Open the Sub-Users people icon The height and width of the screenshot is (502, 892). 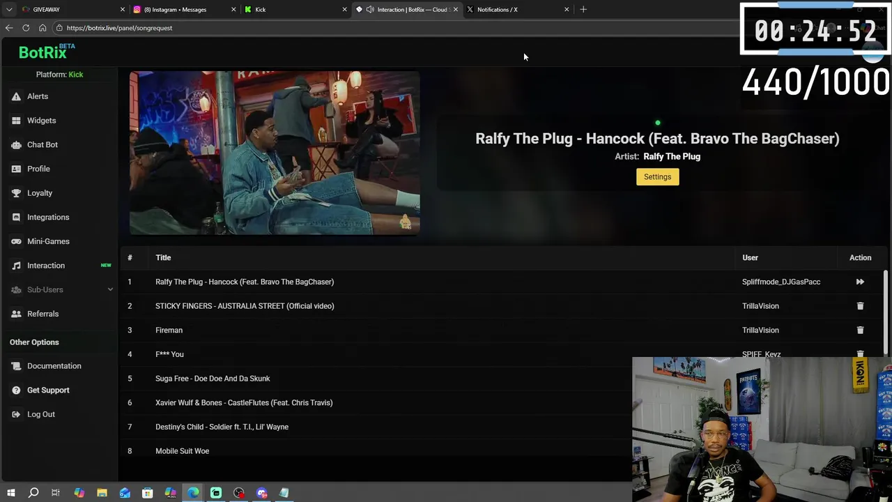pyautogui.click(x=16, y=289)
